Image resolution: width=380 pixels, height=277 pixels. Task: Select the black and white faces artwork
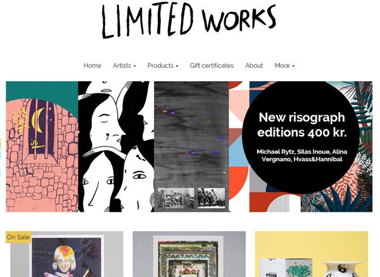tap(116, 146)
